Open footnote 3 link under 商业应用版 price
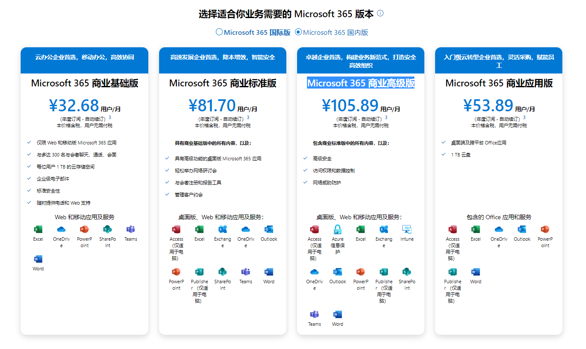This screenshot has height=349, width=586. pyautogui.click(x=524, y=117)
